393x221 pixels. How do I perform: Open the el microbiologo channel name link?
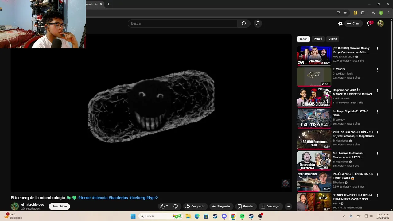(x=33, y=204)
